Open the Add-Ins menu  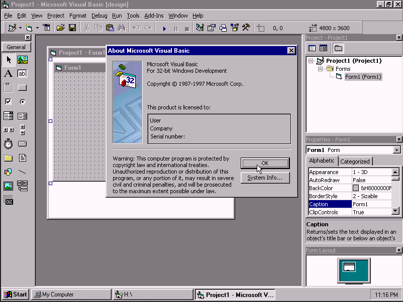point(154,16)
